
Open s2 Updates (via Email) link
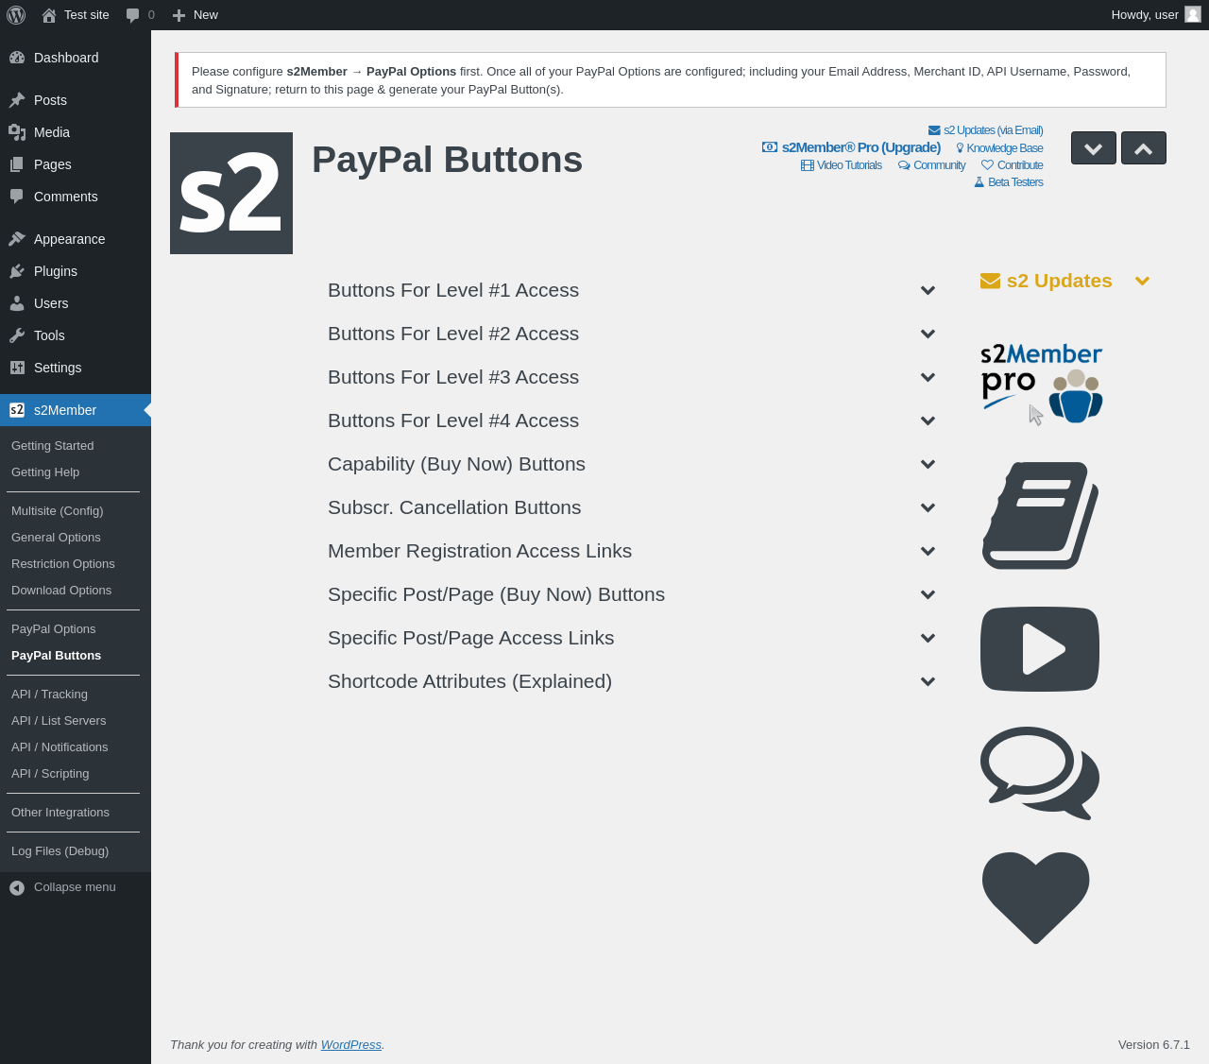[x=985, y=130]
